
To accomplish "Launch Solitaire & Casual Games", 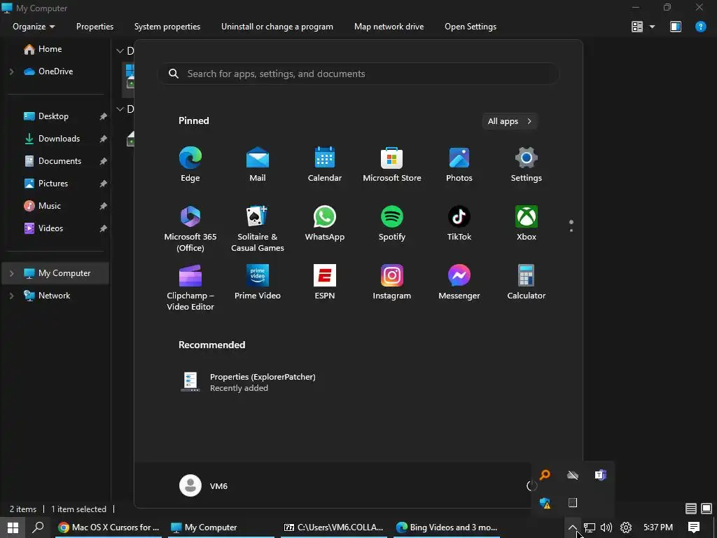I will [x=258, y=229].
